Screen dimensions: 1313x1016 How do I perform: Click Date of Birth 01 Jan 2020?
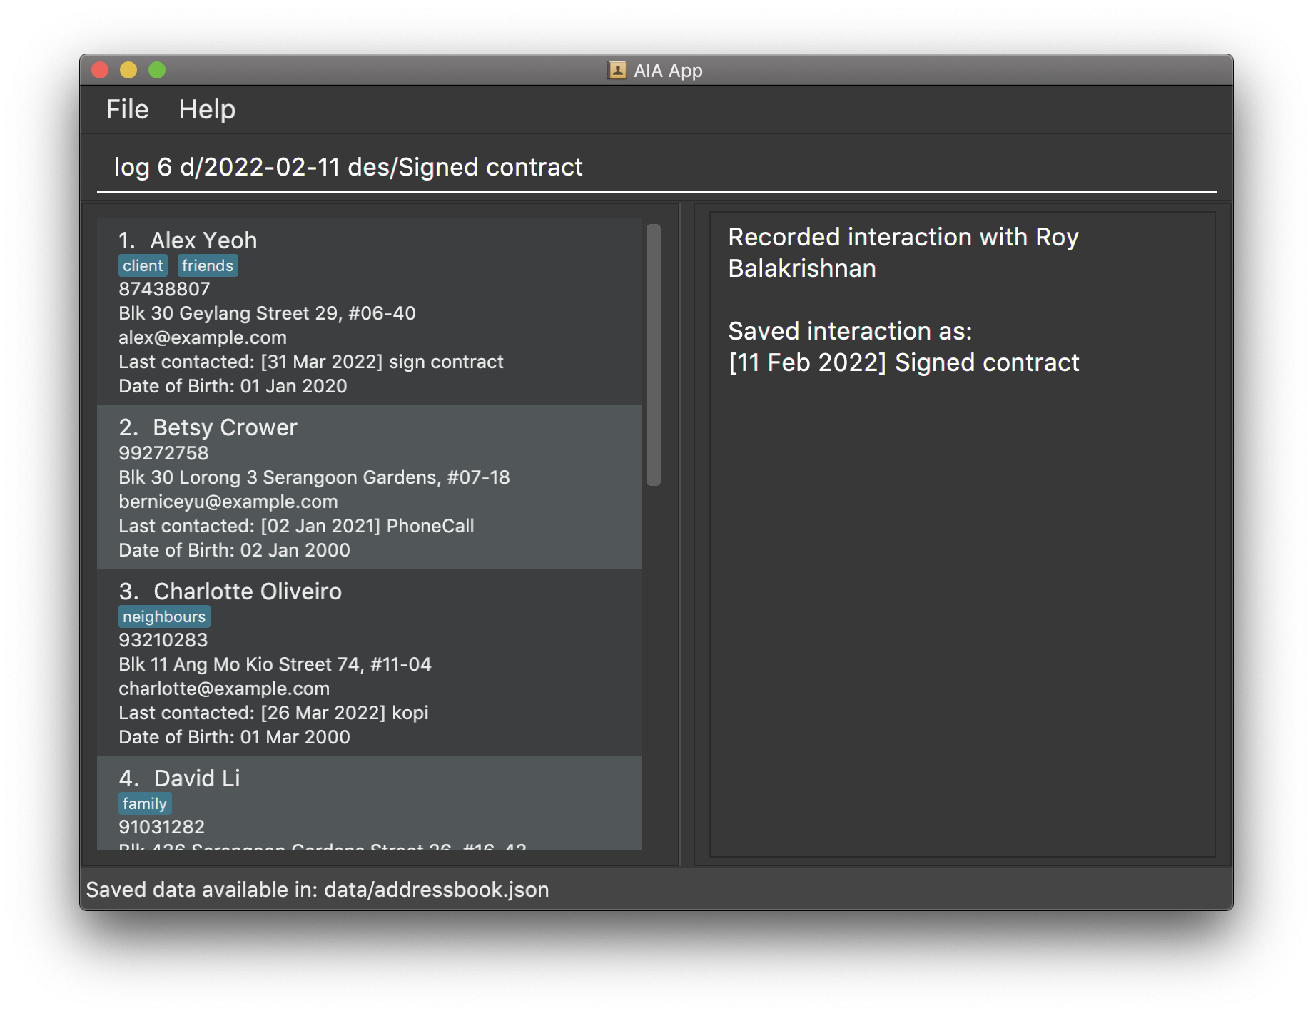233,386
